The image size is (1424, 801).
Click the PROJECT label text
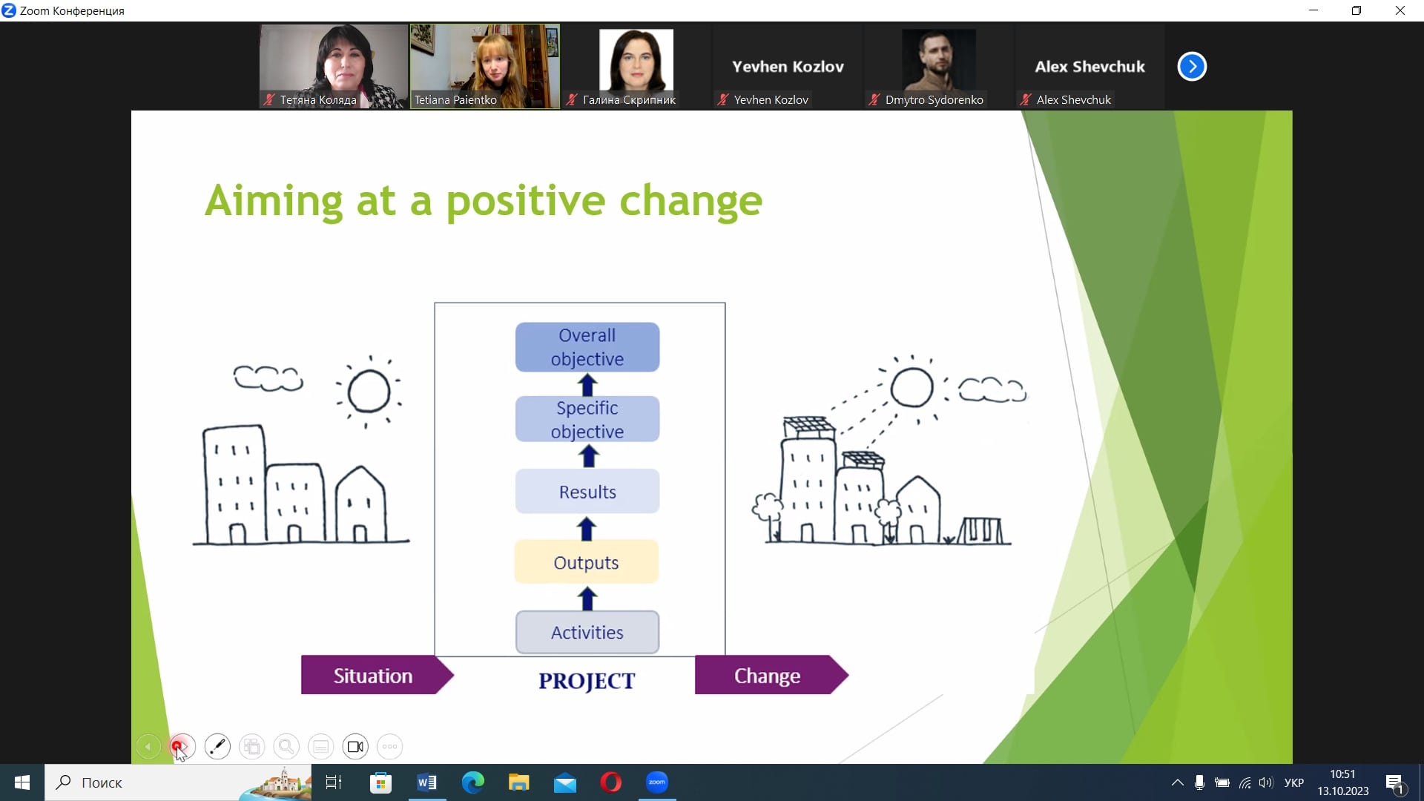click(587, 681)
